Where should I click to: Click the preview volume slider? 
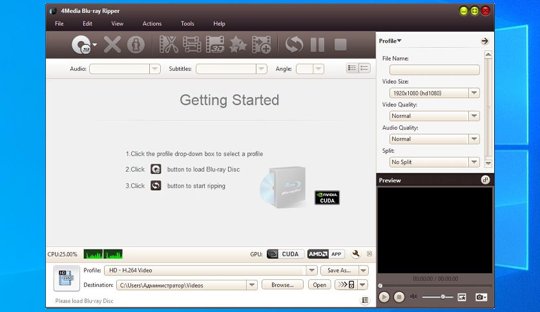click(x=437, y=297)
